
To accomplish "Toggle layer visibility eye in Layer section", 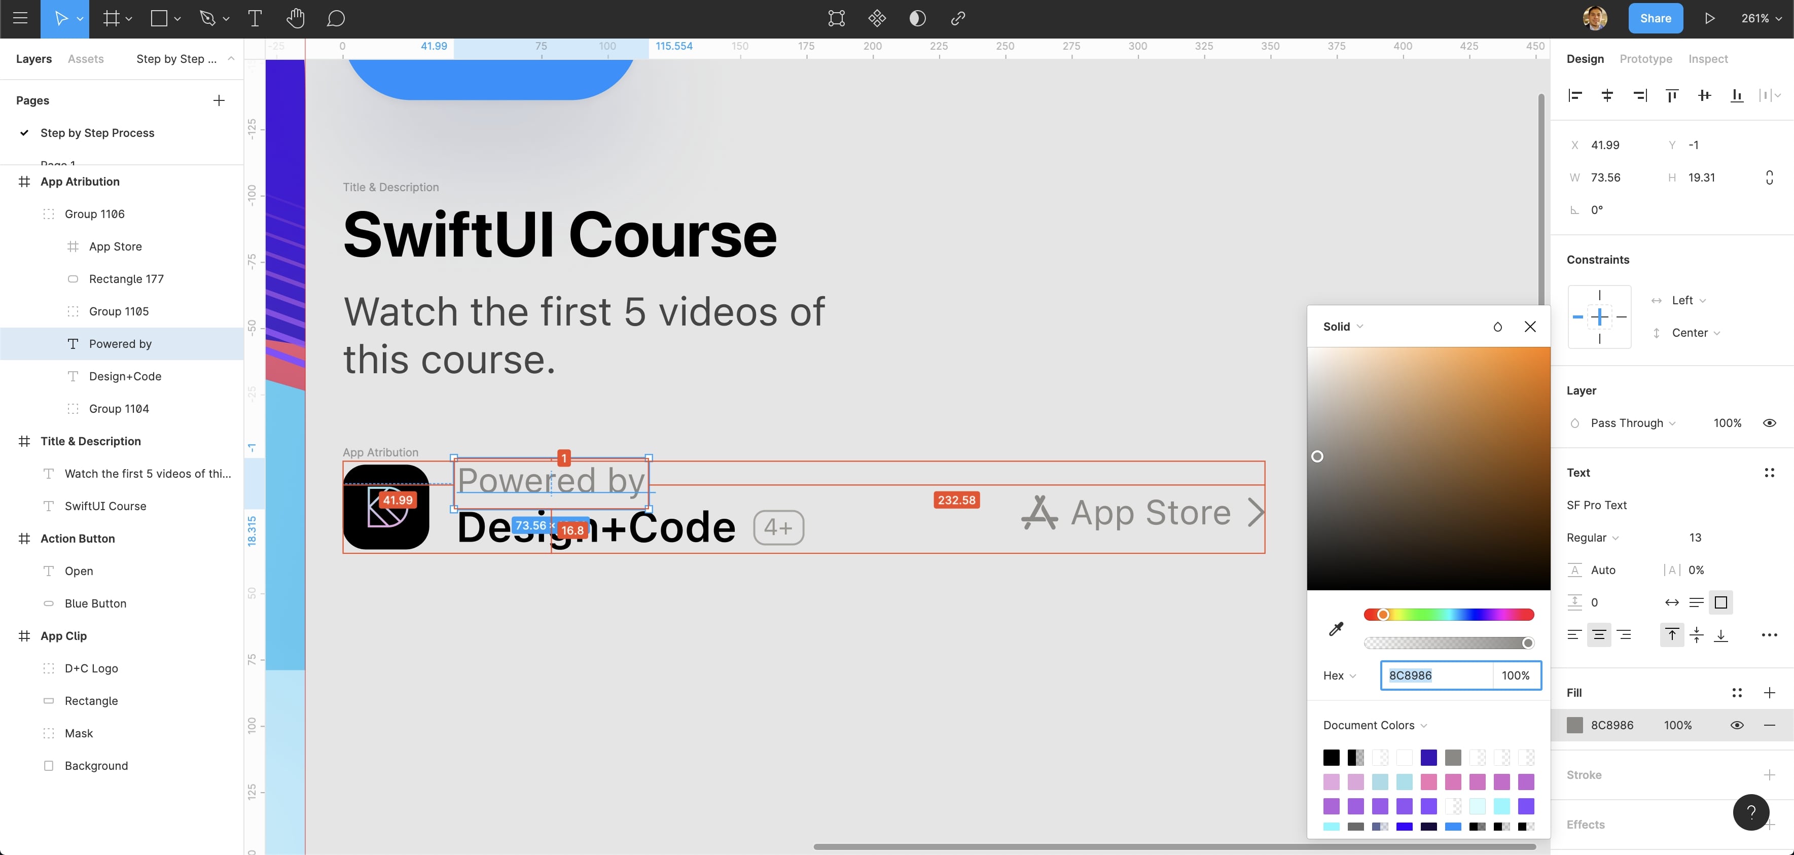I will tap(1769, 423).
